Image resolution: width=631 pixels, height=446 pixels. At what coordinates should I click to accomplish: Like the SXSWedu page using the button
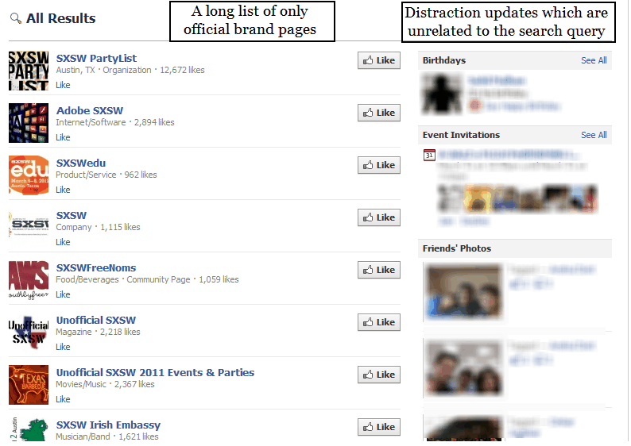coord(379,165)
